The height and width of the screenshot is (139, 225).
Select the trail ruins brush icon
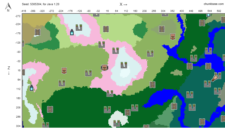pos(215,79)
